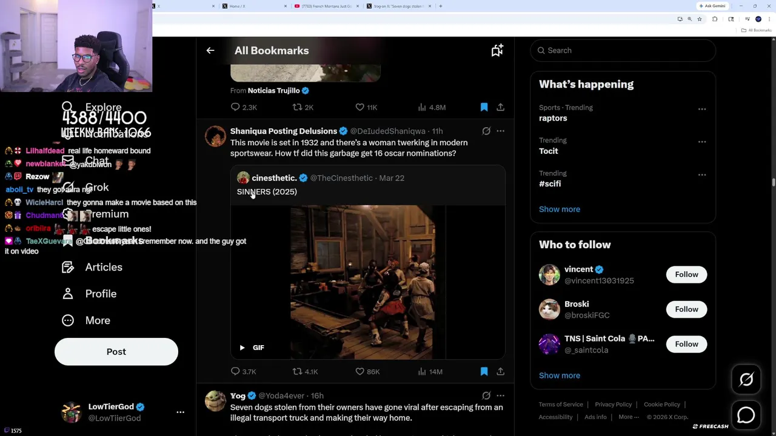776x436 pixels.
Task: Remove bookmark on the Noticias Trujillo post
Action: [x=484, y=107]
